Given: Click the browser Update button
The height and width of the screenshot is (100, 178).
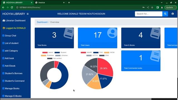Looking at the screenshot, I should [x=170, y=7].
